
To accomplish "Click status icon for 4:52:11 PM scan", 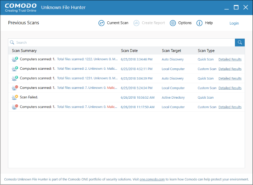I will coord(15,69).
